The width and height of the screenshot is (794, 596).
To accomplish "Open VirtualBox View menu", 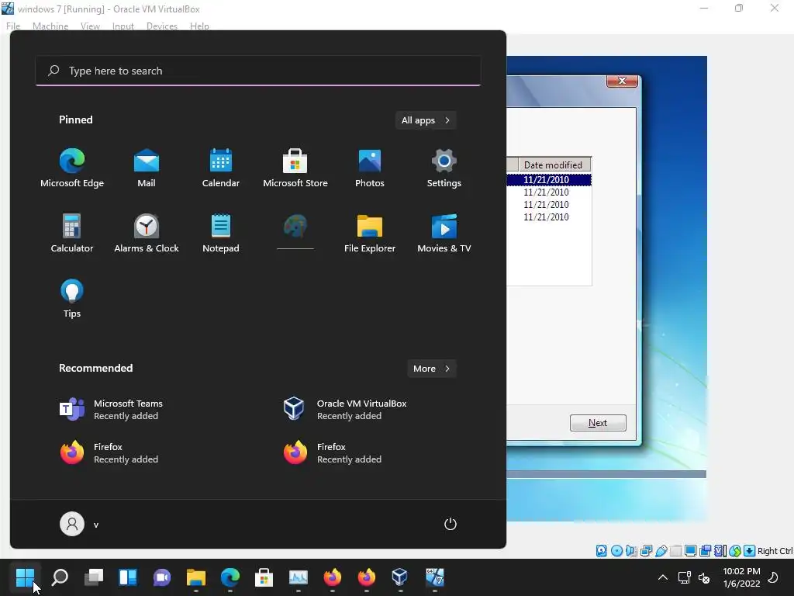I will (90, 26).
